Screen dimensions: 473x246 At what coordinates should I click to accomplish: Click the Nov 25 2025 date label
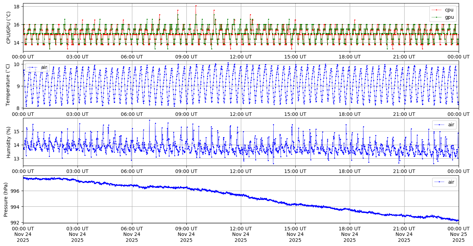458,237
